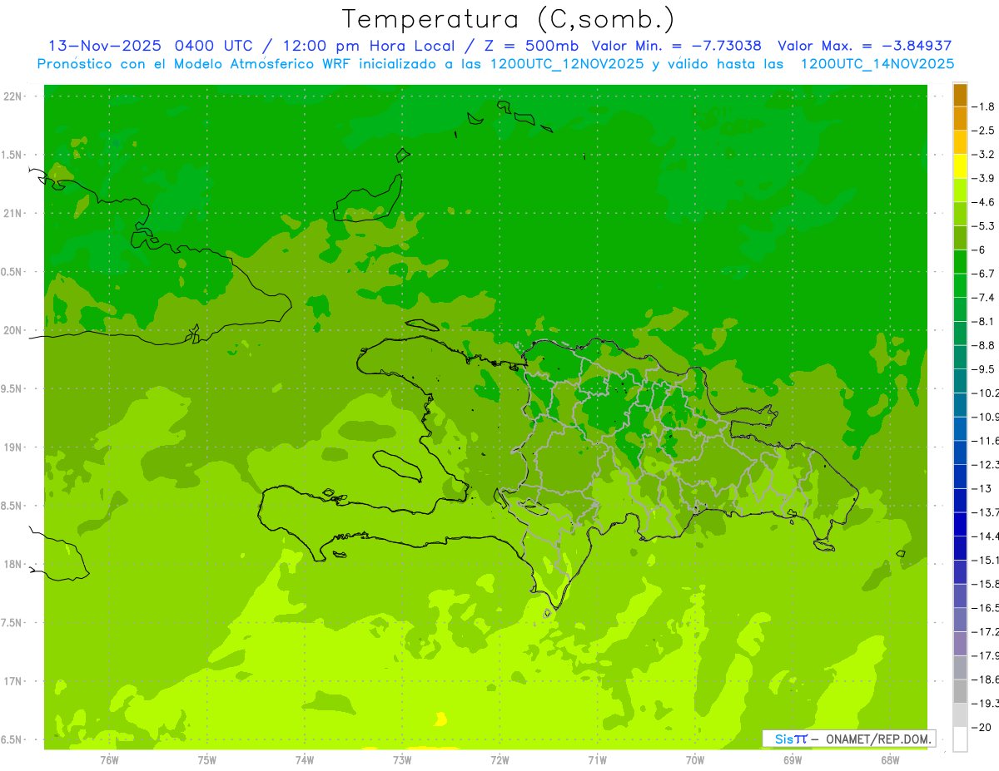Click the small yellow patch near the map bottom
The height and width of the screenshot is (771, 999).
[x=440, y=719]
